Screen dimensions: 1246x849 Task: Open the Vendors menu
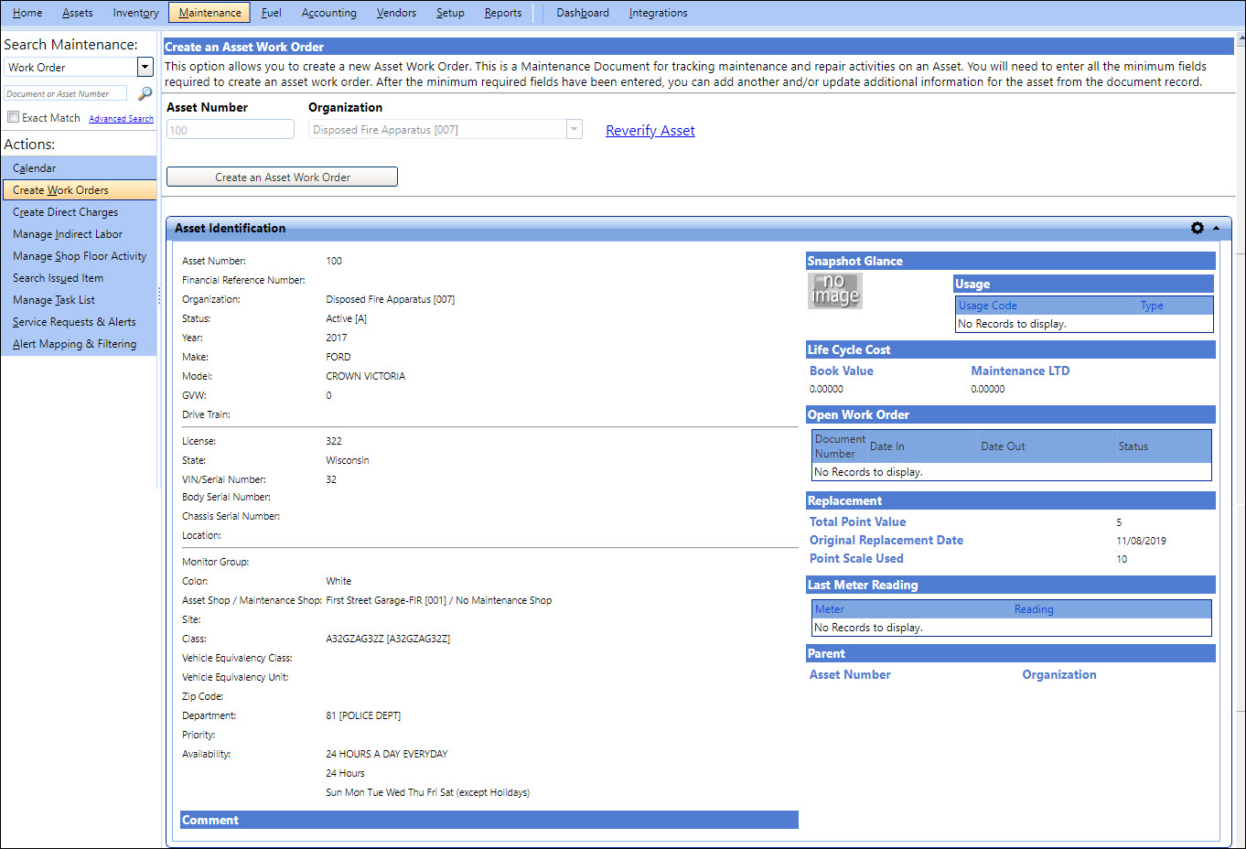(x=396, y=13)
